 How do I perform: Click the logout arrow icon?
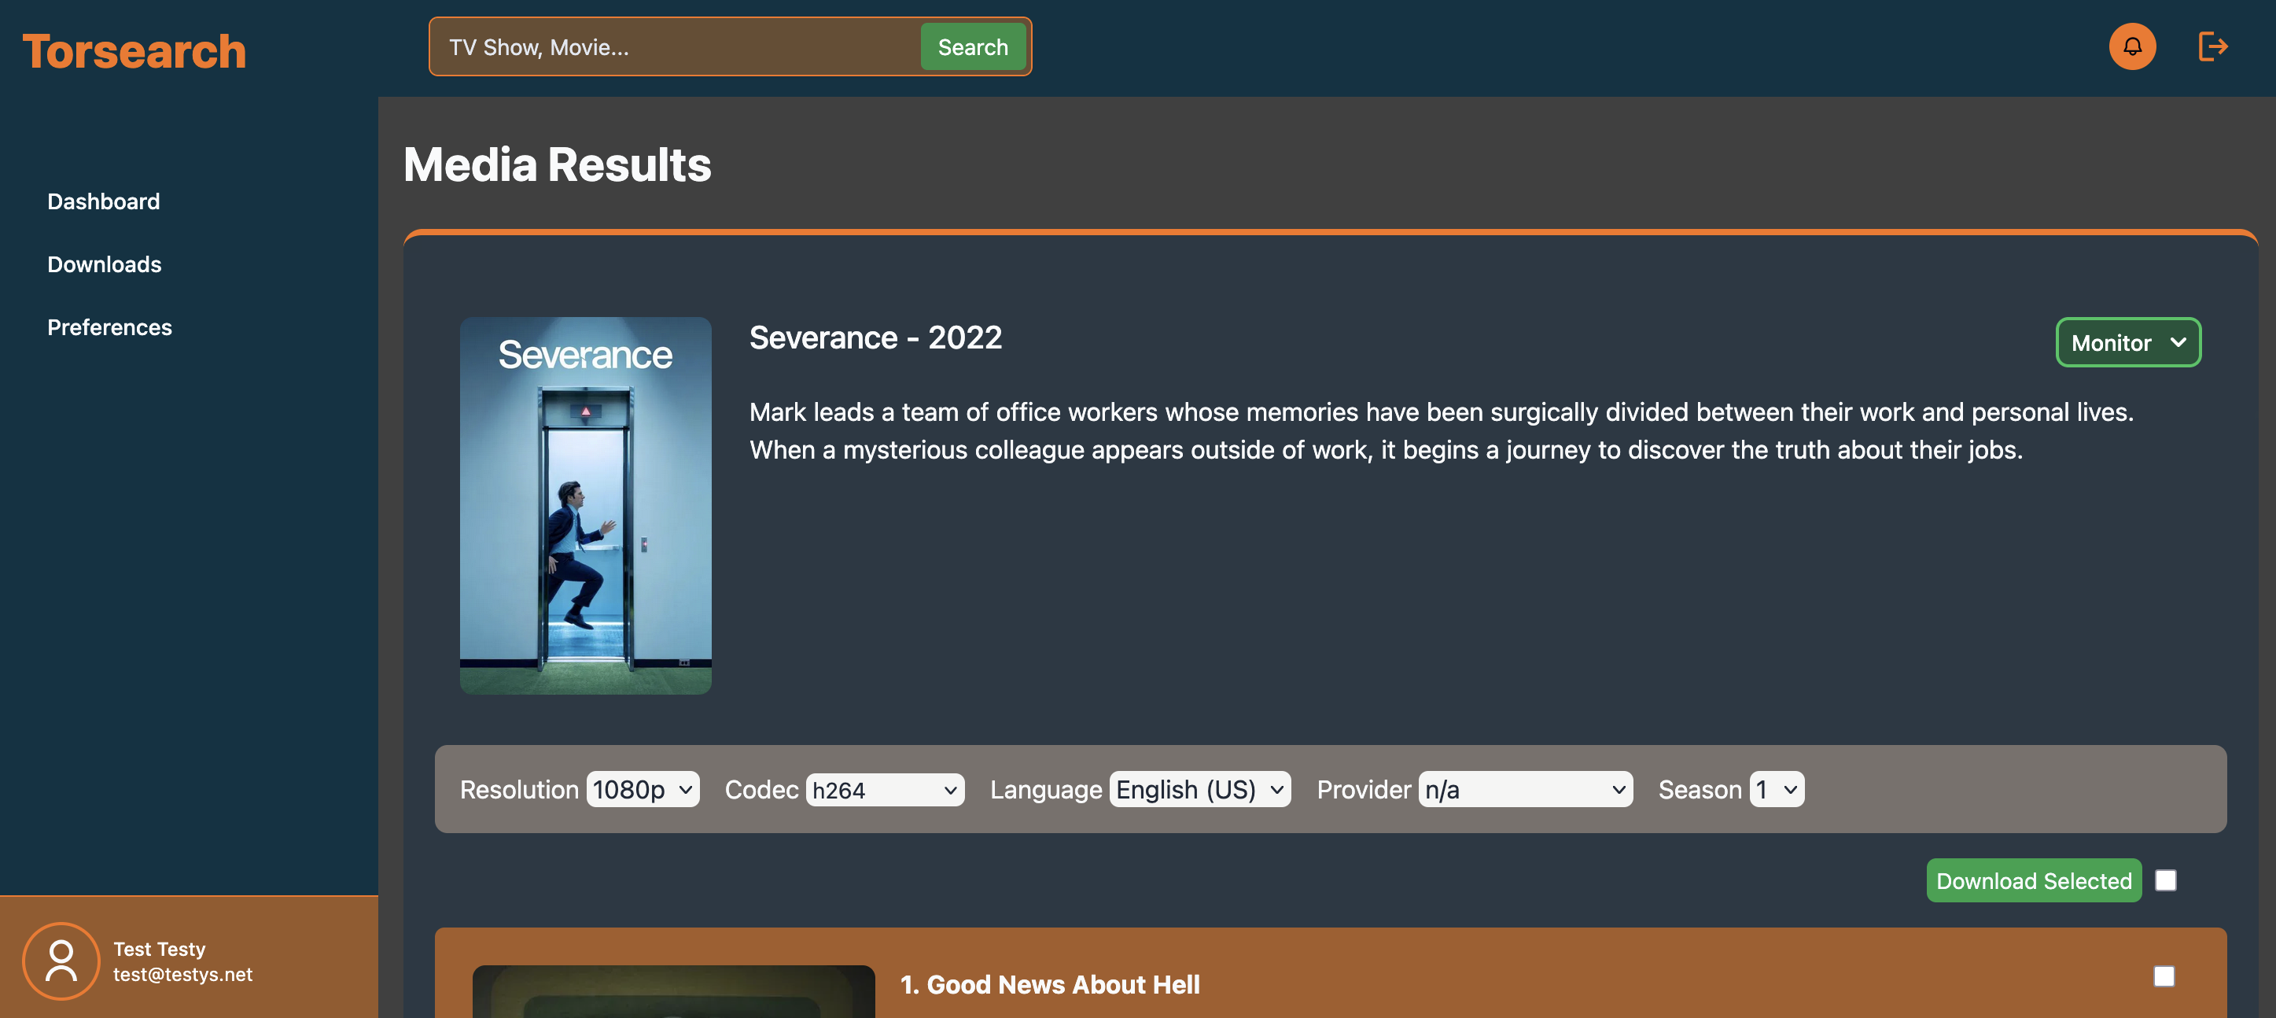pos(2212,47)
